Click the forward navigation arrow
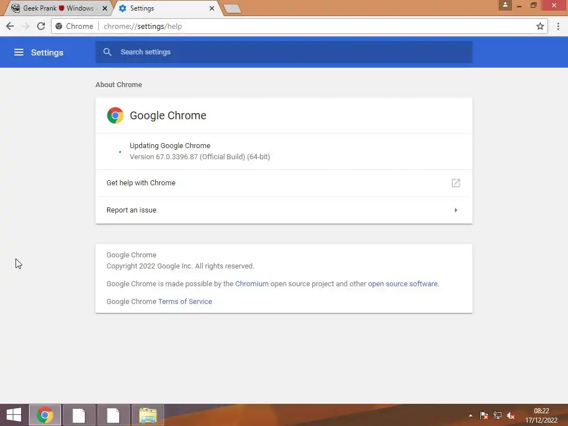 26,26
